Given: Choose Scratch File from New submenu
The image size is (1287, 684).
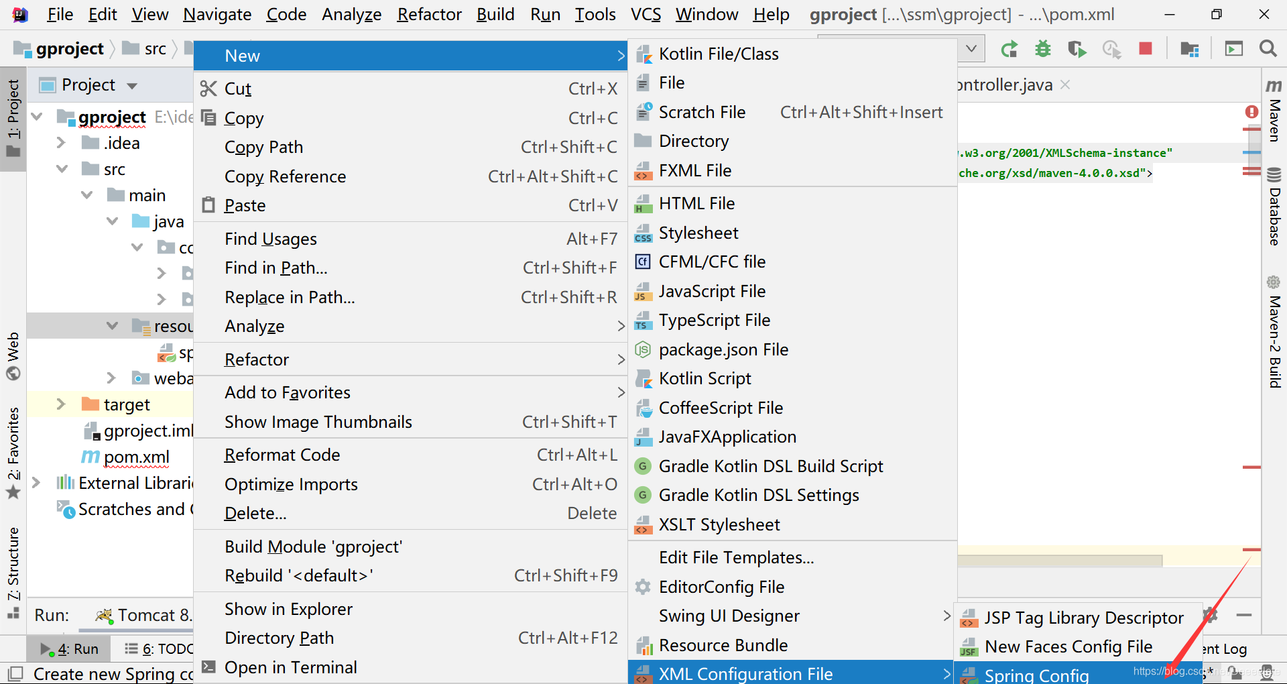Looking at the screenshot, I should 792,112.
